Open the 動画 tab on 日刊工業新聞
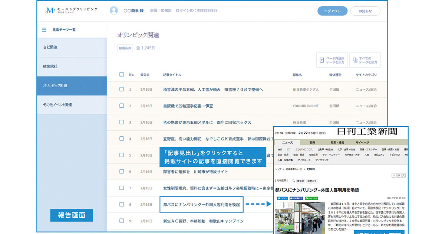445x234 pixels. (x=313, y=143)
